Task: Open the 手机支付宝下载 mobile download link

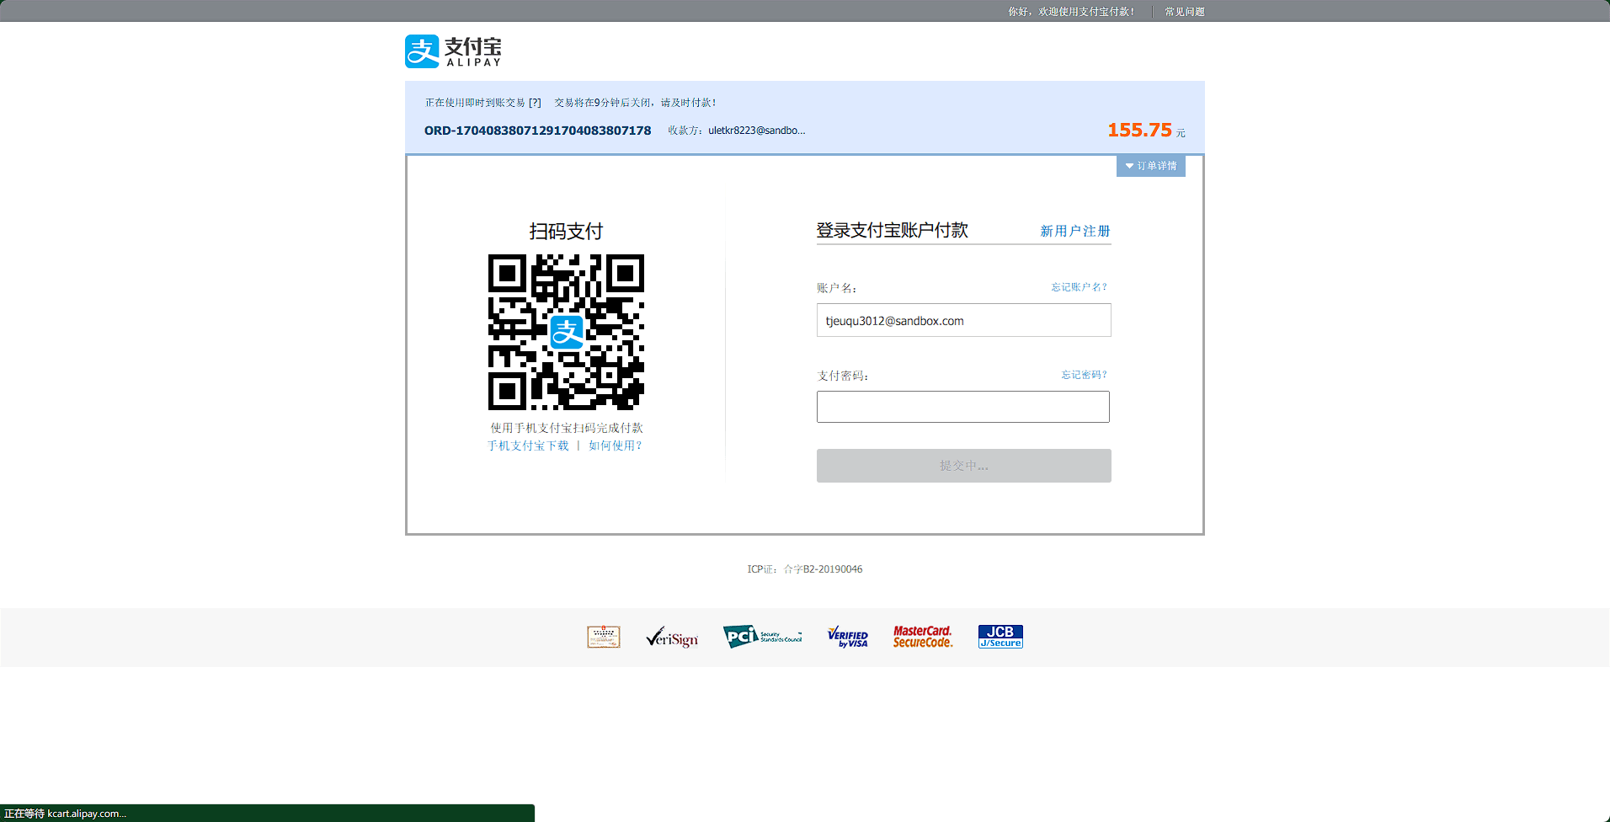Action: [x=528, y=446]
